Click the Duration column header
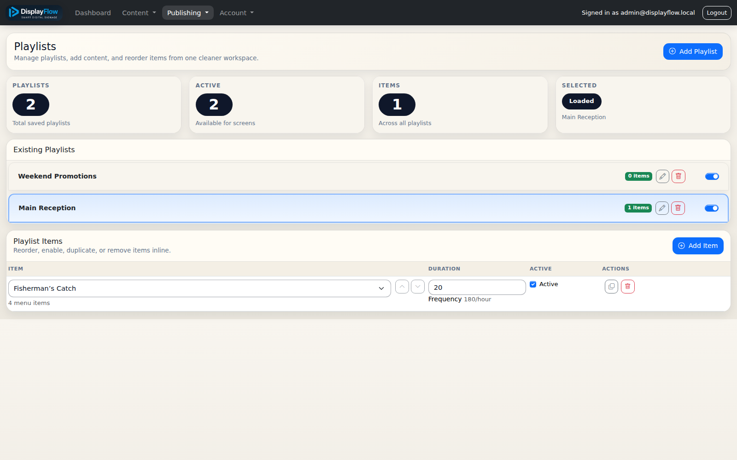Image resolution: width=737 pixels, height=460 pixels. click(x=444, y=269)
